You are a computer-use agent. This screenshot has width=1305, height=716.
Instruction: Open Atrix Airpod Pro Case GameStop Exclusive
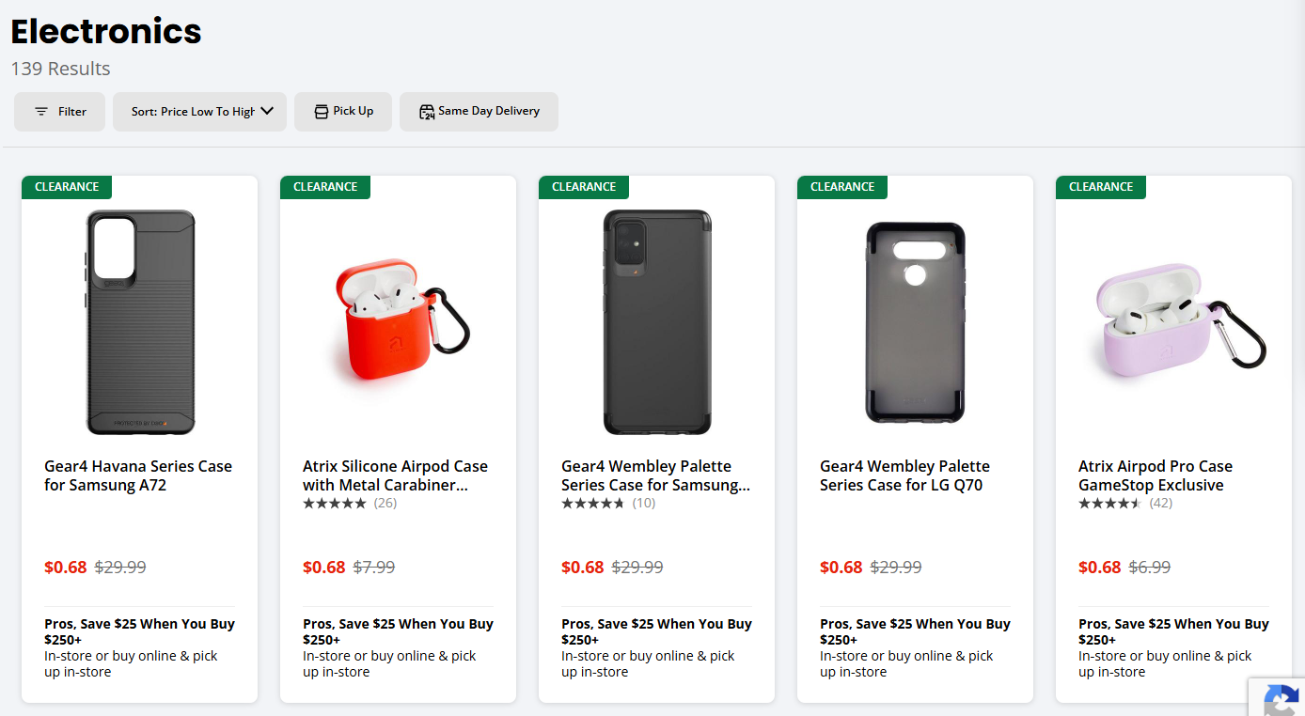[1155, 475]
